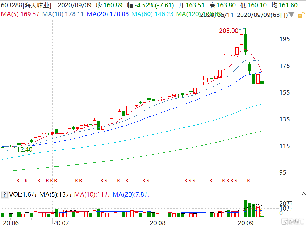Click the average price 均161.60

[284, 5]
